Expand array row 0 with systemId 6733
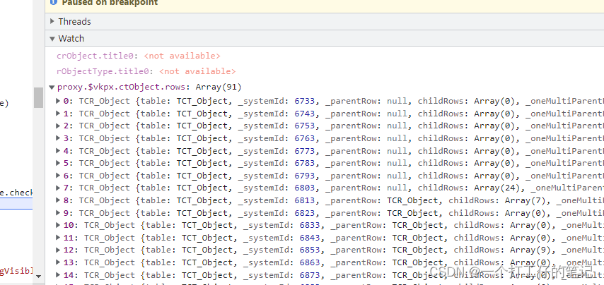The width and height of the screenshot is (604, 285). coord(58,101)
